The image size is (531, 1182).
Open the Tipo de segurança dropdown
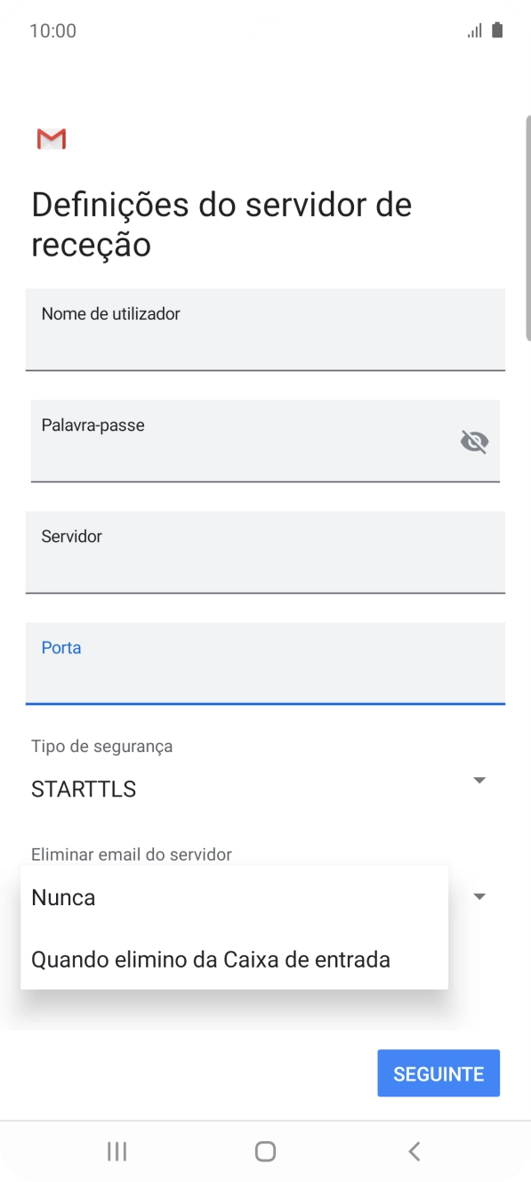coord(479,780)
